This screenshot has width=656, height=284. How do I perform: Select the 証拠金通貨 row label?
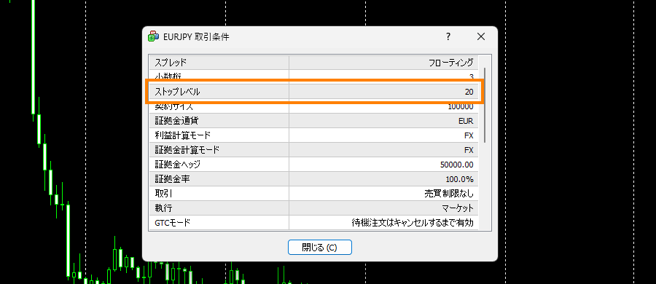click(x=176, y=121)
